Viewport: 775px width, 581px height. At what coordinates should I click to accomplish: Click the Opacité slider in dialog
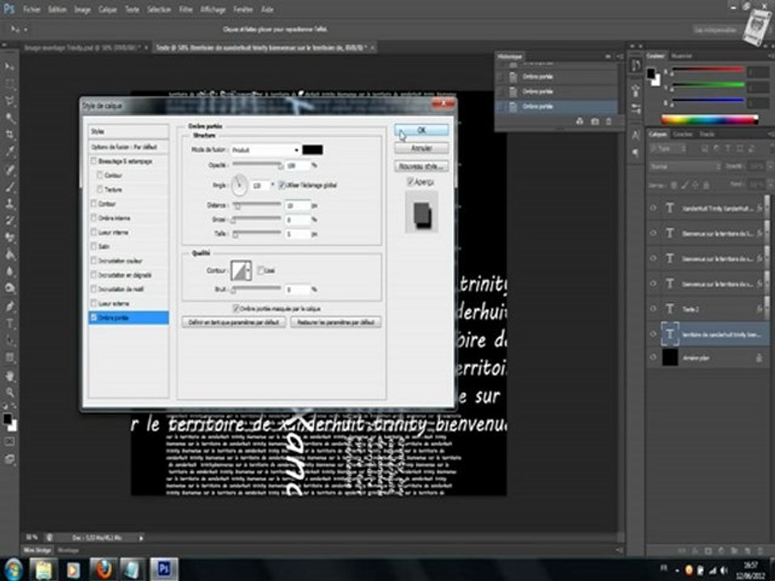coord(257,164)
